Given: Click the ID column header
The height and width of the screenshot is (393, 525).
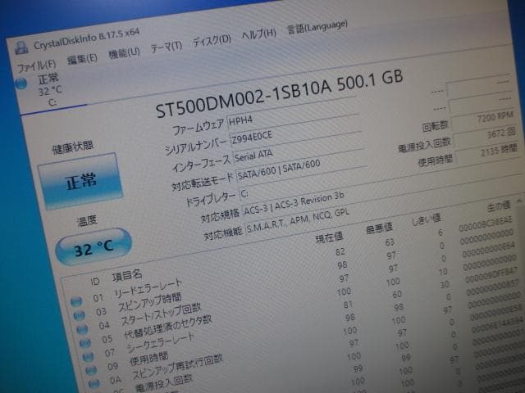Looking at the screenshot, I should click(x=95, y=282).
